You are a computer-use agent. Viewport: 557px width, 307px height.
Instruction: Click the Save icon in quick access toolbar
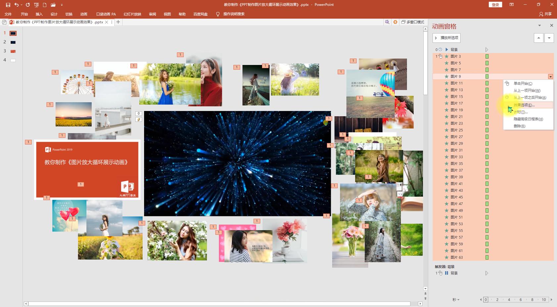8,5
